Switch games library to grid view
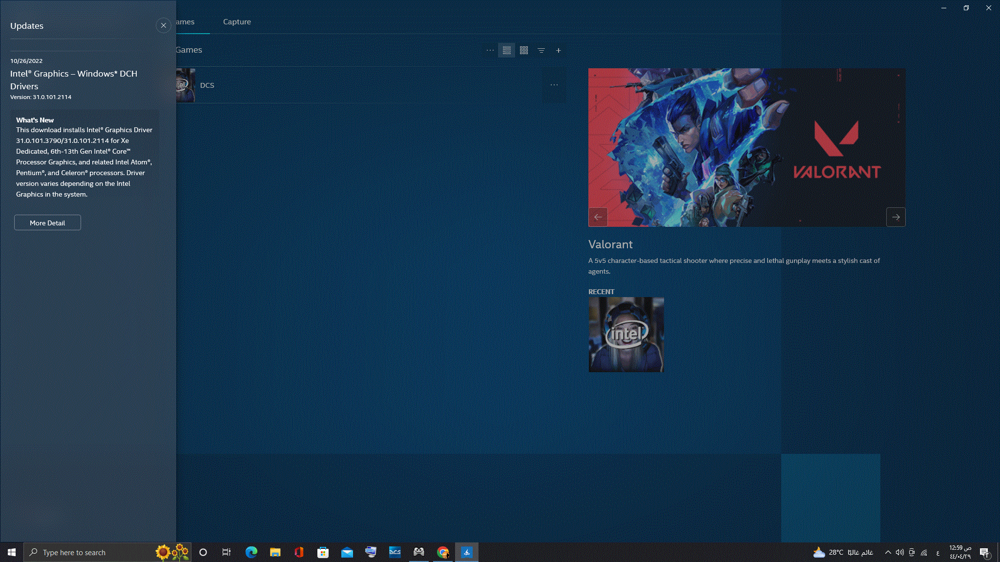The width and height of the screenshot is (1000, 562). click(x=523, y=50)
